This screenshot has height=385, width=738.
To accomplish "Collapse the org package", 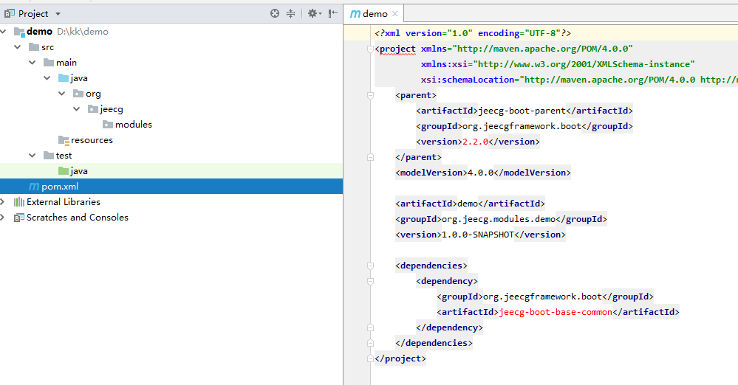I will 61,94.
